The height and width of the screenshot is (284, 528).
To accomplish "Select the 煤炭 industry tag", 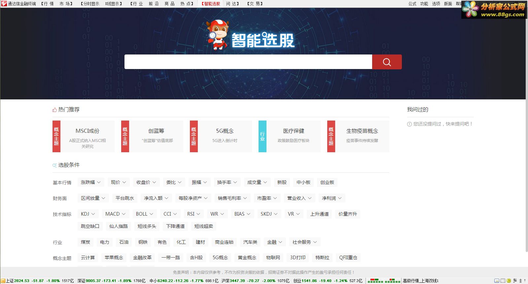I will tap(86, 242).
